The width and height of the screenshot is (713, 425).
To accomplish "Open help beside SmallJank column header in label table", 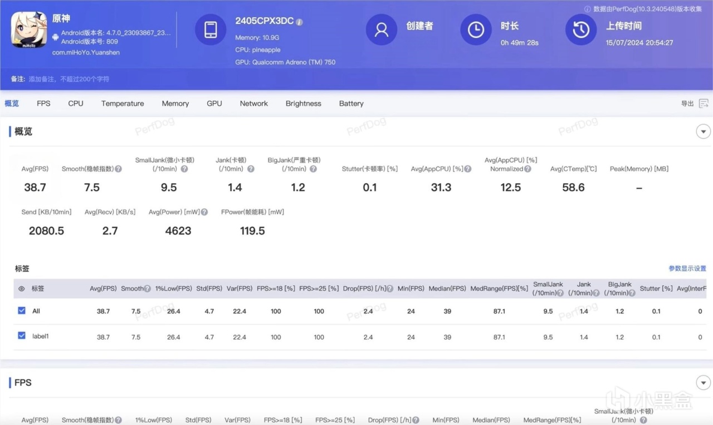I will (x=560, y=293).
